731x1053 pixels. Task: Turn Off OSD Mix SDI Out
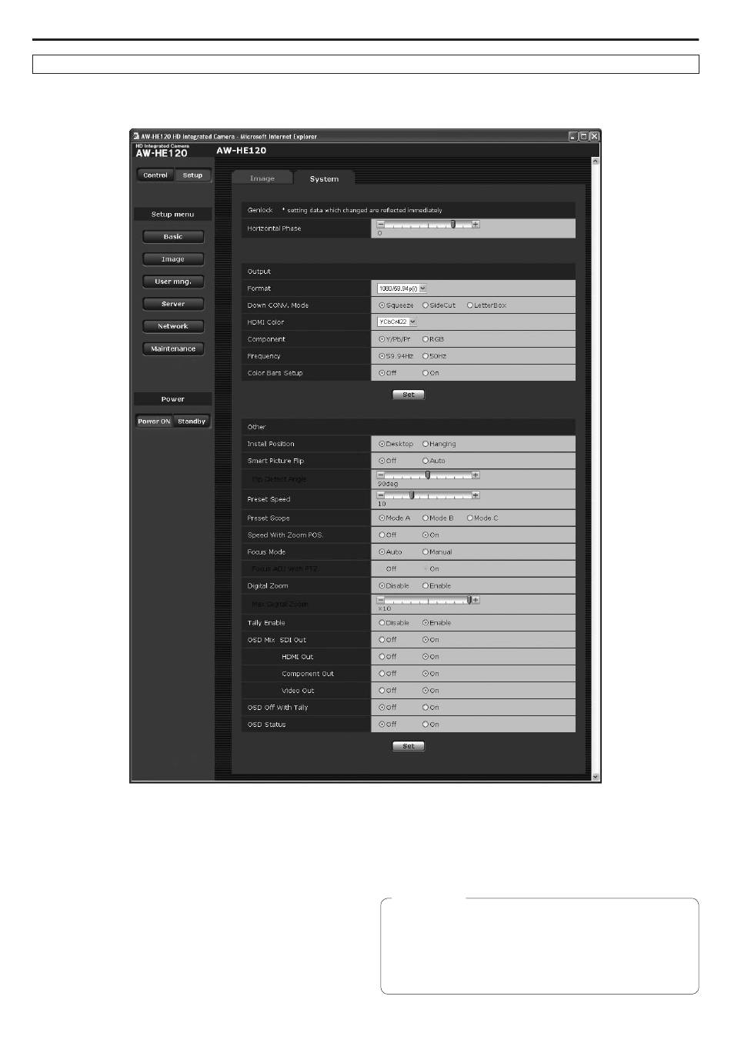(382, 640)
